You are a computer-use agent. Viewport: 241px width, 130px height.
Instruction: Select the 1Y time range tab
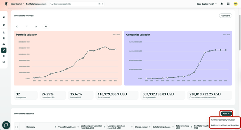[x=26, y=27]
